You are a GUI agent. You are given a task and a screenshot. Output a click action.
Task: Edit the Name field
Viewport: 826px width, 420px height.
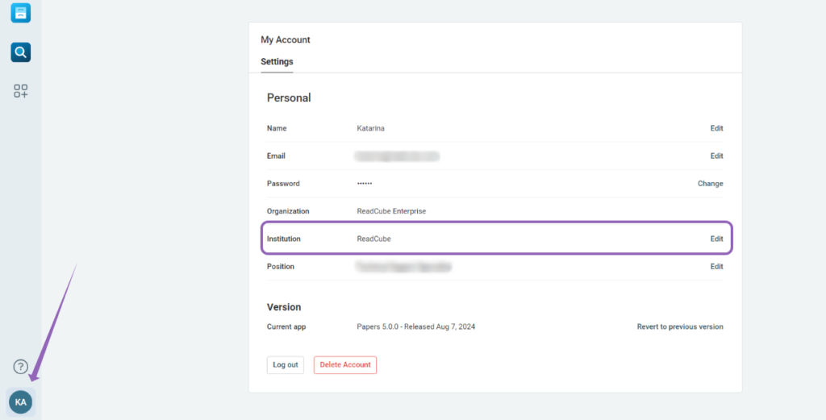pos(716,128)
